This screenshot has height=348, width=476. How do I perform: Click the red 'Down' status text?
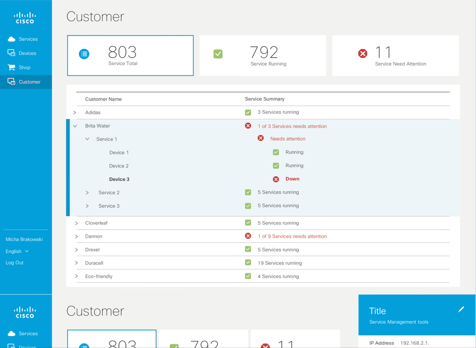pyautogui.click(x=292, y=179)
